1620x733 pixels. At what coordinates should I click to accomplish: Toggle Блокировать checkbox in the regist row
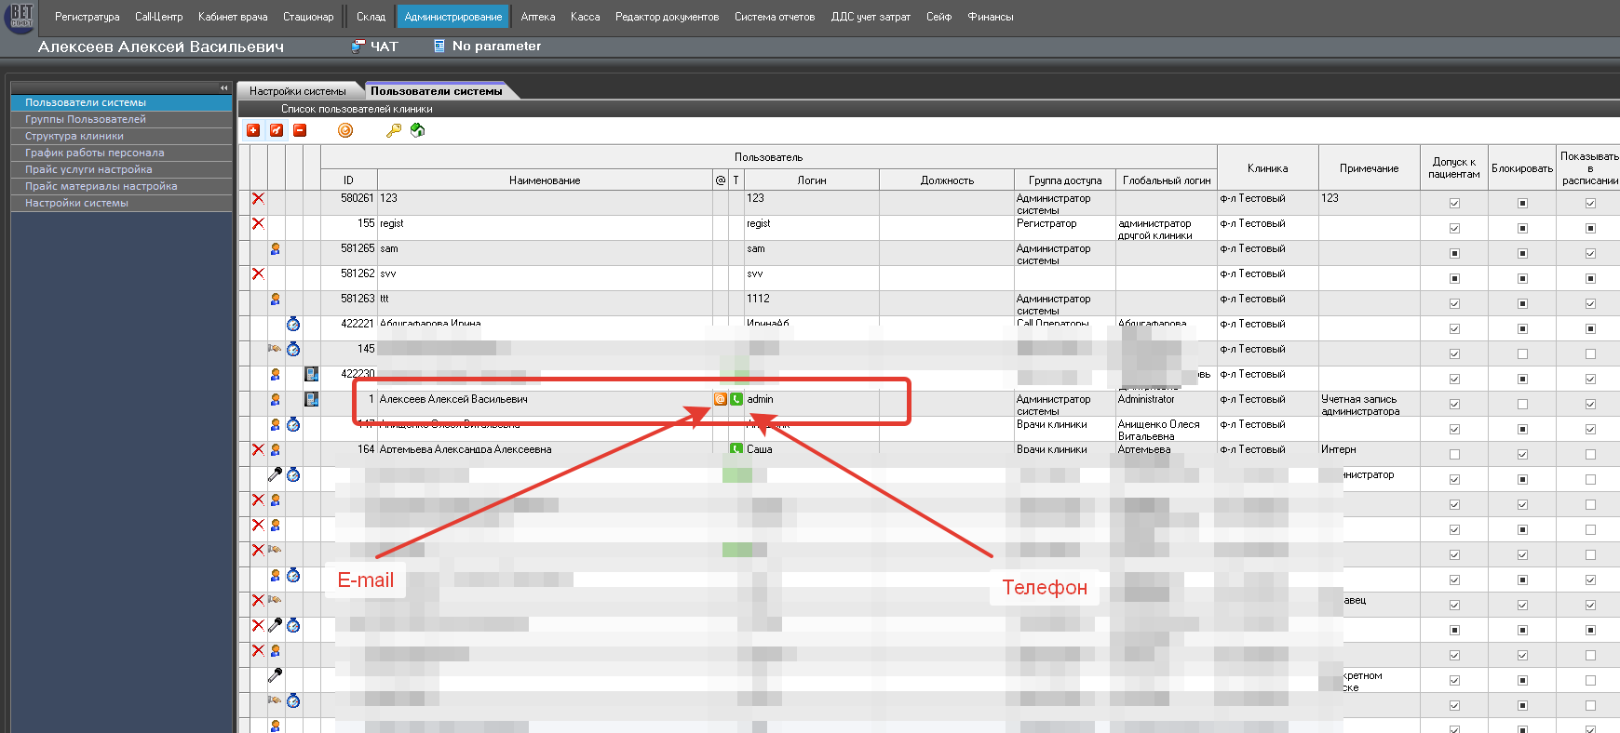tap(1522, 228)
